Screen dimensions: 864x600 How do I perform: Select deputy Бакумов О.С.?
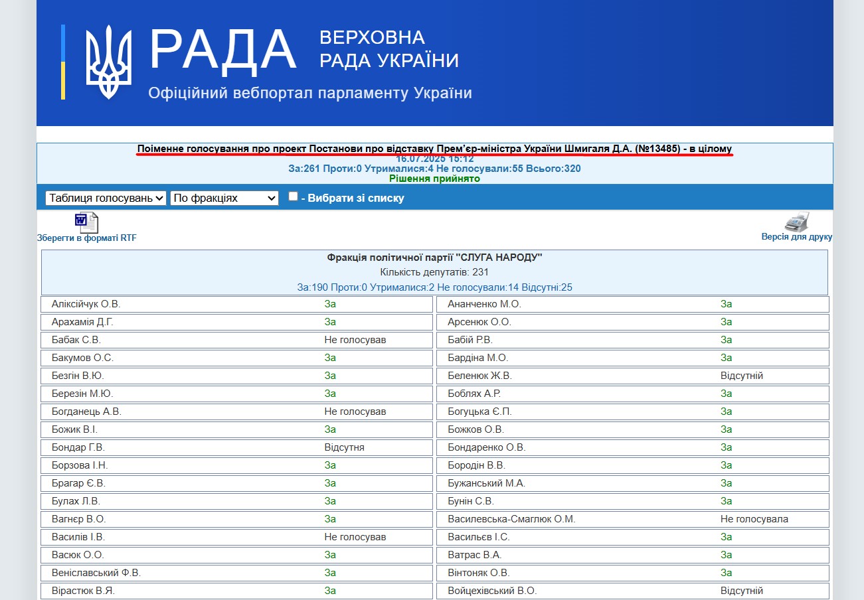[82, 358]
